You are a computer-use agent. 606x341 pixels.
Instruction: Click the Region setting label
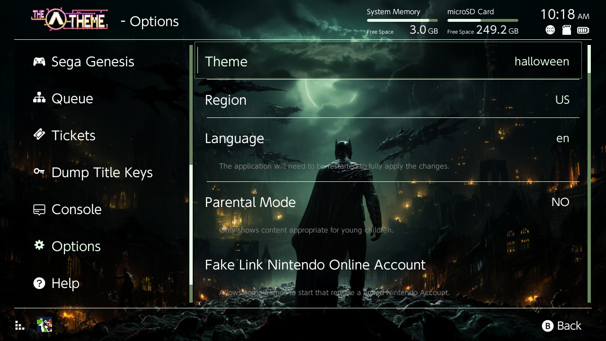(x=226, y=100)
